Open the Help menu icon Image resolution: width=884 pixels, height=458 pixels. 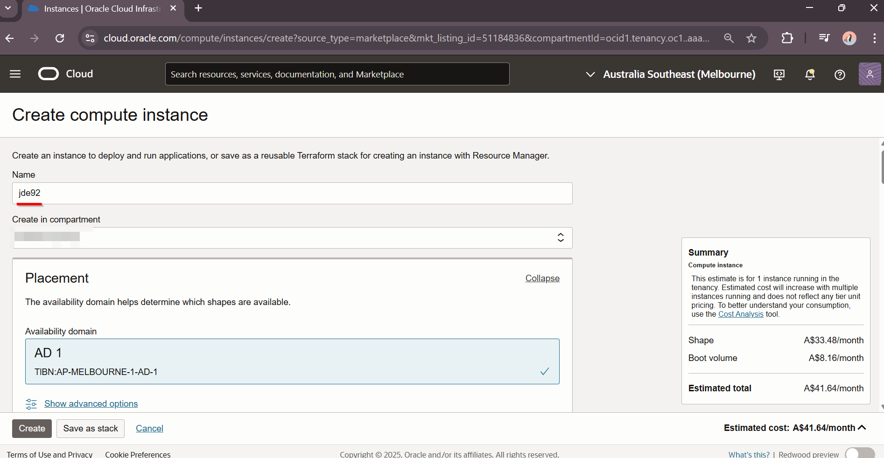pyautogui.click(x=840, y=75)
